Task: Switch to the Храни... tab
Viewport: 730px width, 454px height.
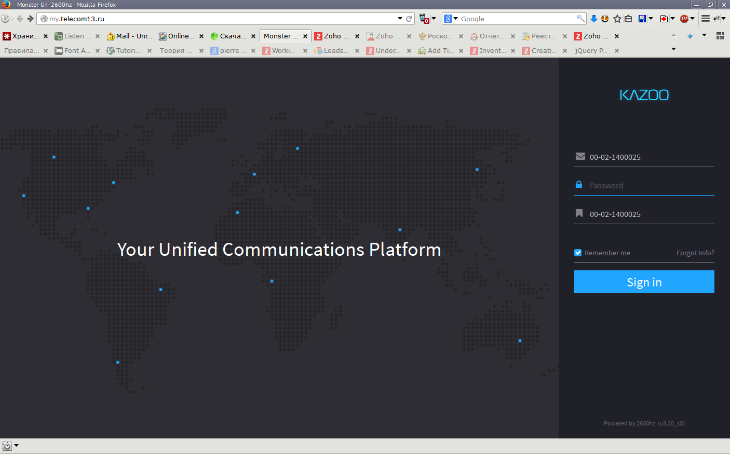Action: point(25,36)
